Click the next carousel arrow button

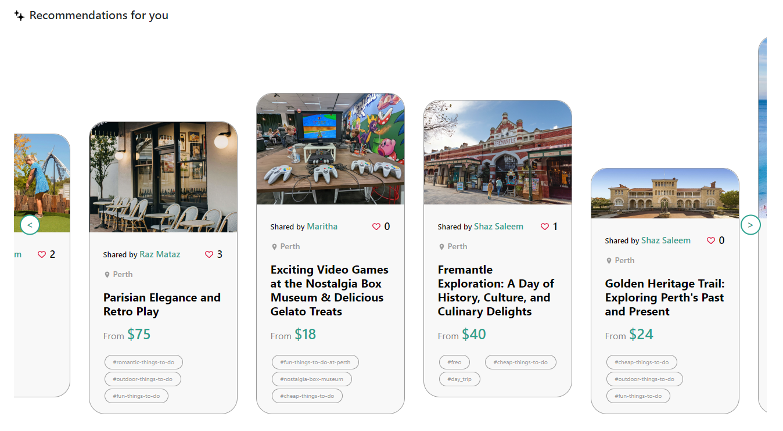(x=750, y=225)
